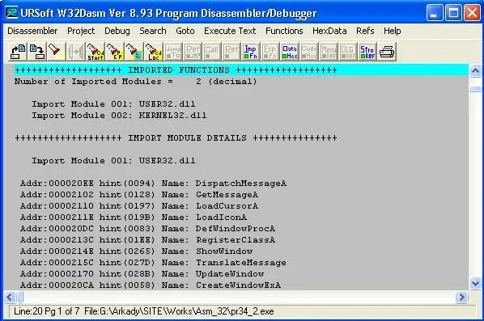This screenshot has height=321, width=484.
Task: Click the Ret JMP toolbar button
Action: [193, 52]
